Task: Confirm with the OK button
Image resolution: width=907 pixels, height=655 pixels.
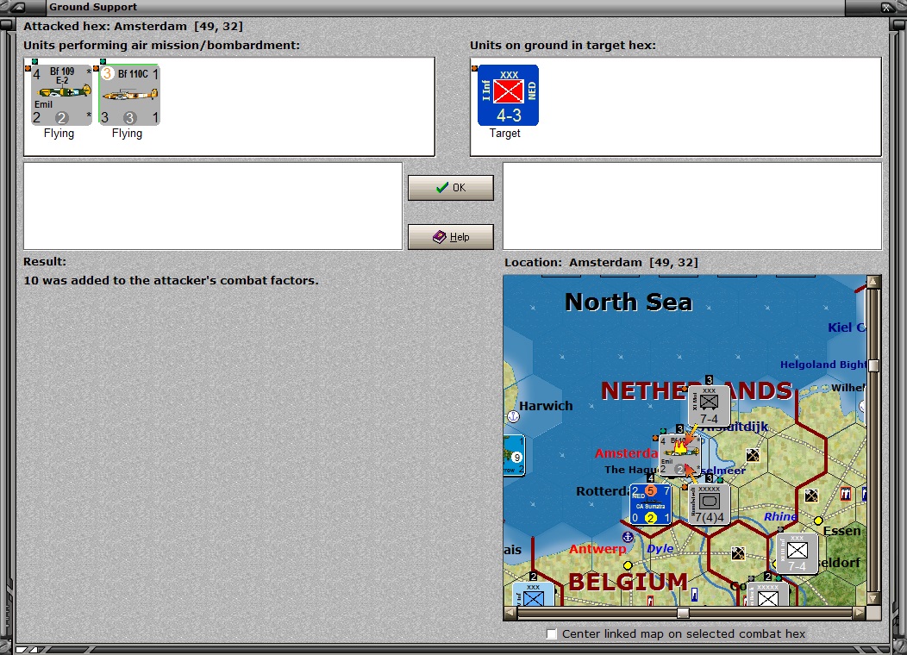Action: pos(451,188)
